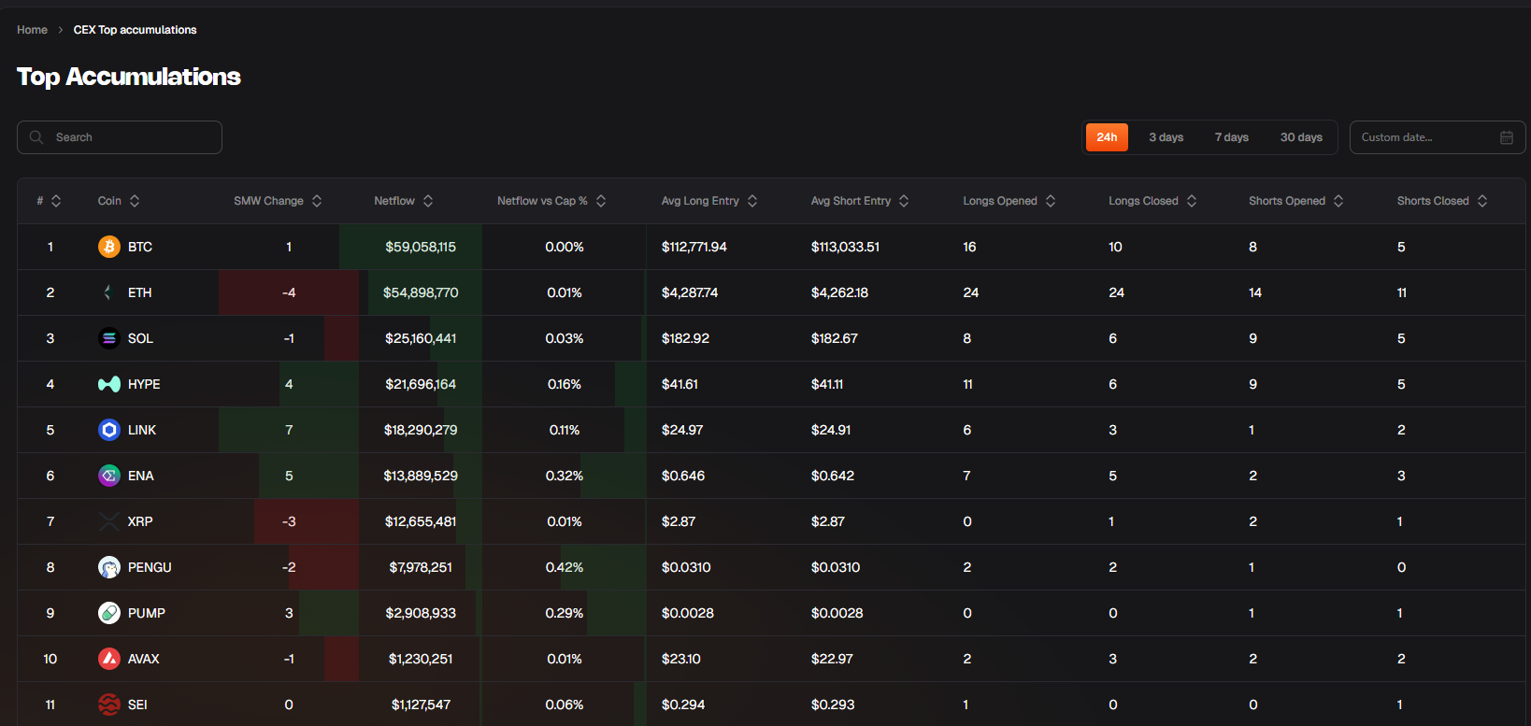This screenshot has height=726, width=1531.
Task: Click the PENGU penguin icon
Action: coord(108,567)
